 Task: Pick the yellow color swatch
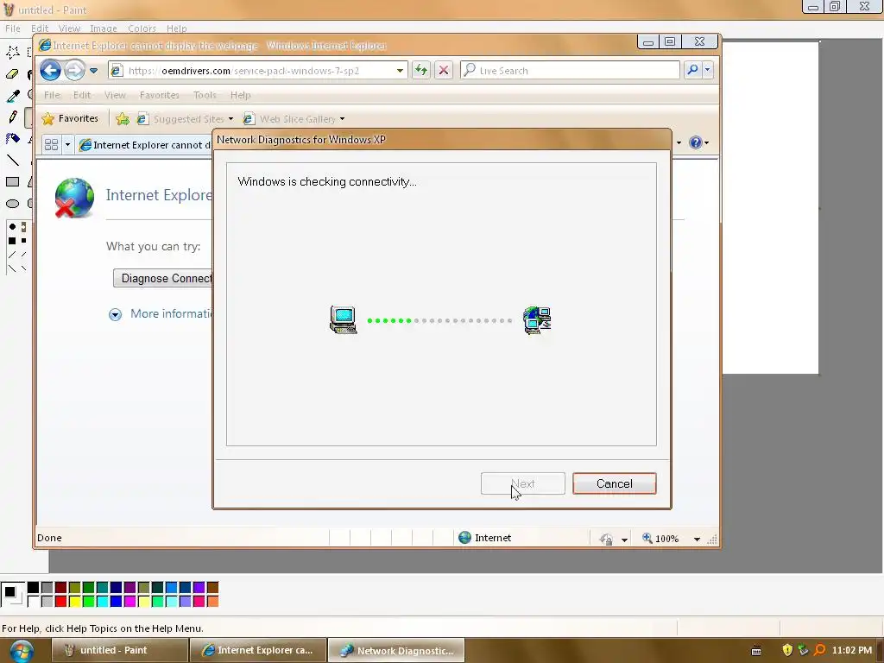click(x=74, y=601)
